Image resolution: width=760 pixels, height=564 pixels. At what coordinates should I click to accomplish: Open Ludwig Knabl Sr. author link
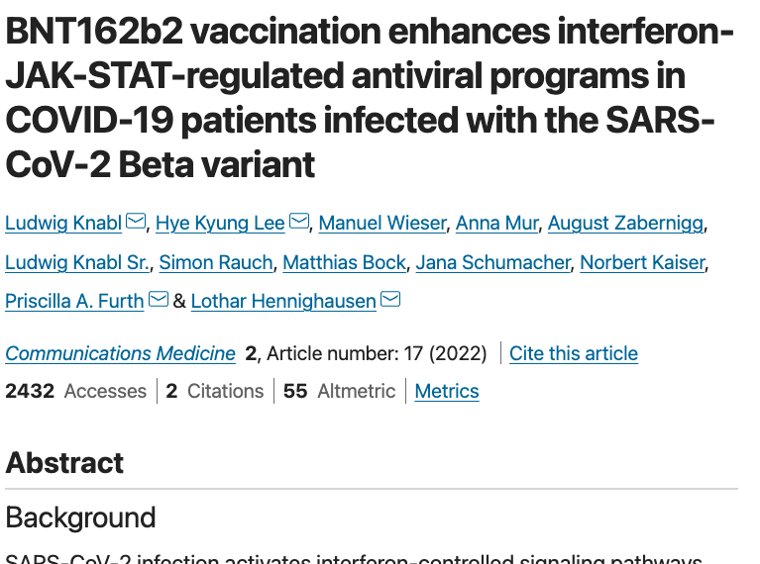77,262
